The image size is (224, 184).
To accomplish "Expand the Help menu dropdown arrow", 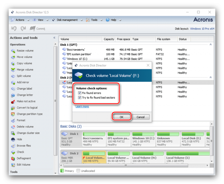I will [x=120, y=20].
